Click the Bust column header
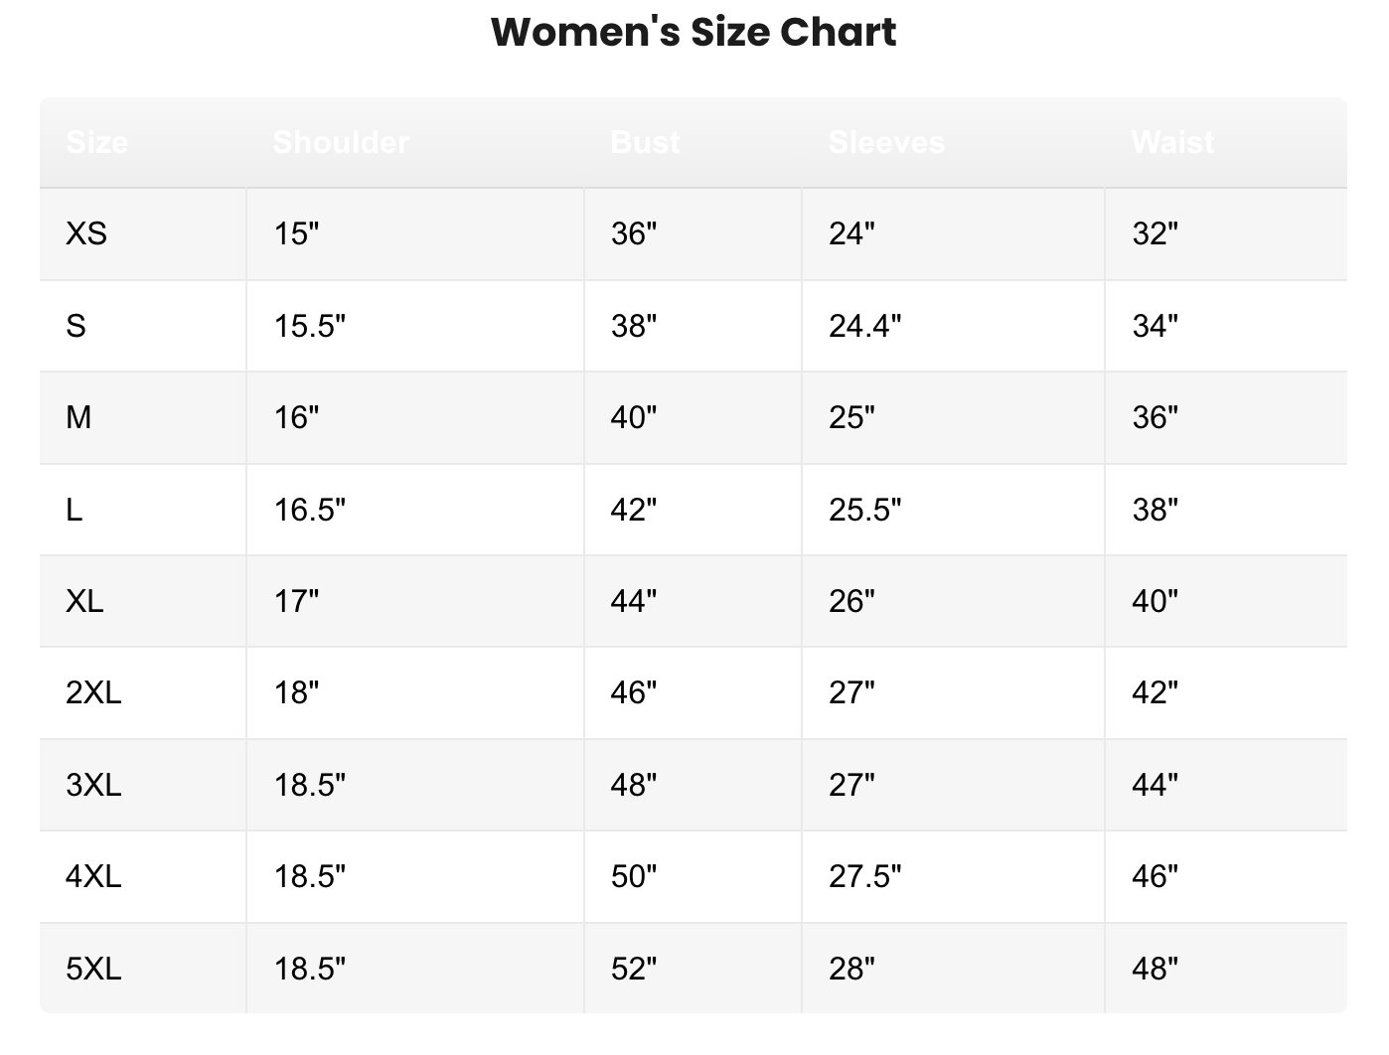 646,142
